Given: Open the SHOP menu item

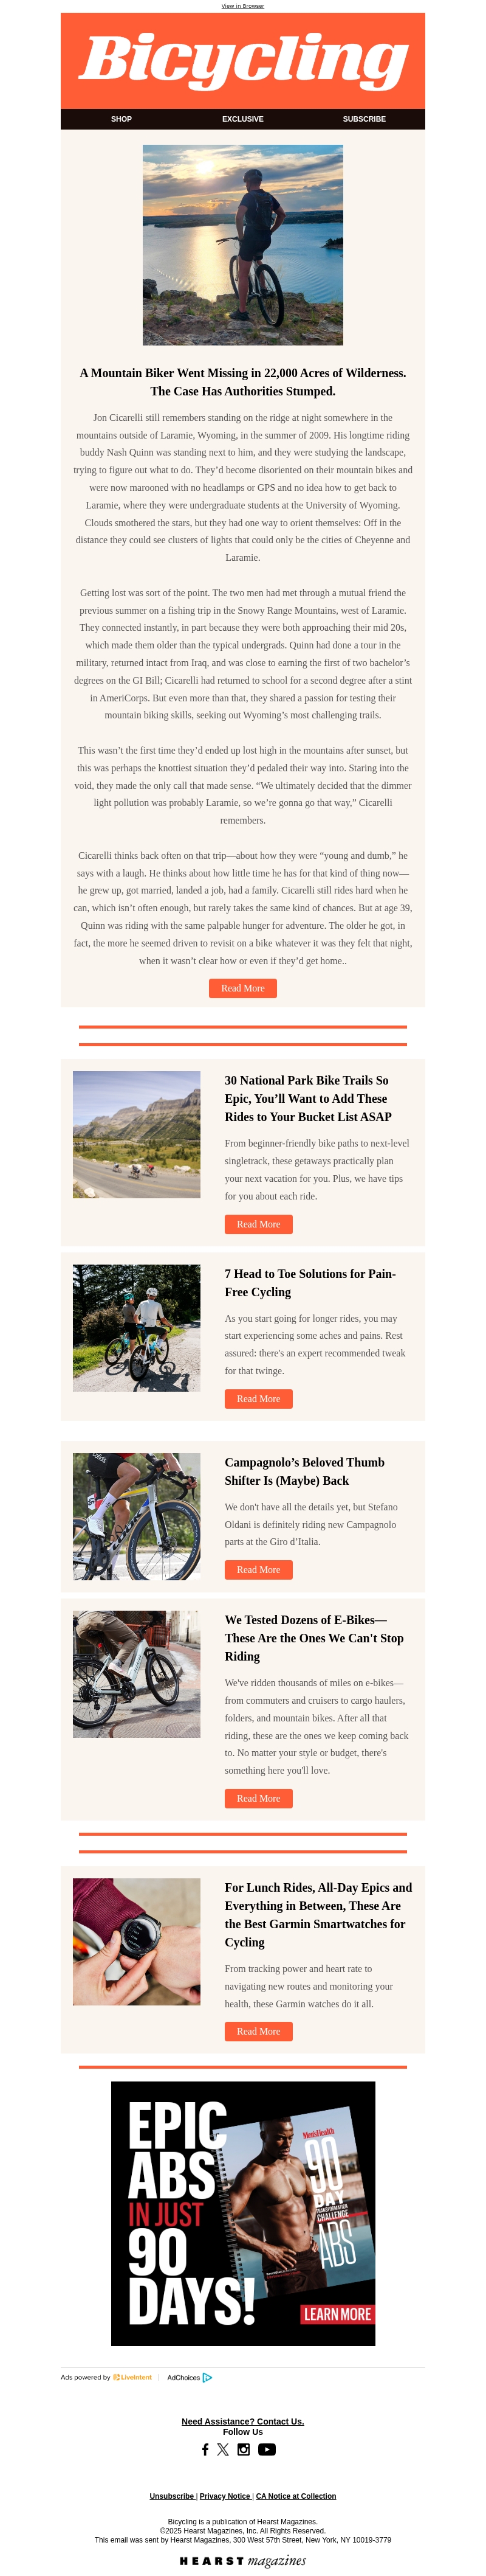Looking at the screenshot, I should [x=121, y=119].
